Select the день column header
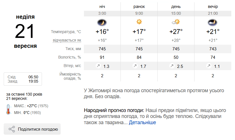 coord(176,6)
